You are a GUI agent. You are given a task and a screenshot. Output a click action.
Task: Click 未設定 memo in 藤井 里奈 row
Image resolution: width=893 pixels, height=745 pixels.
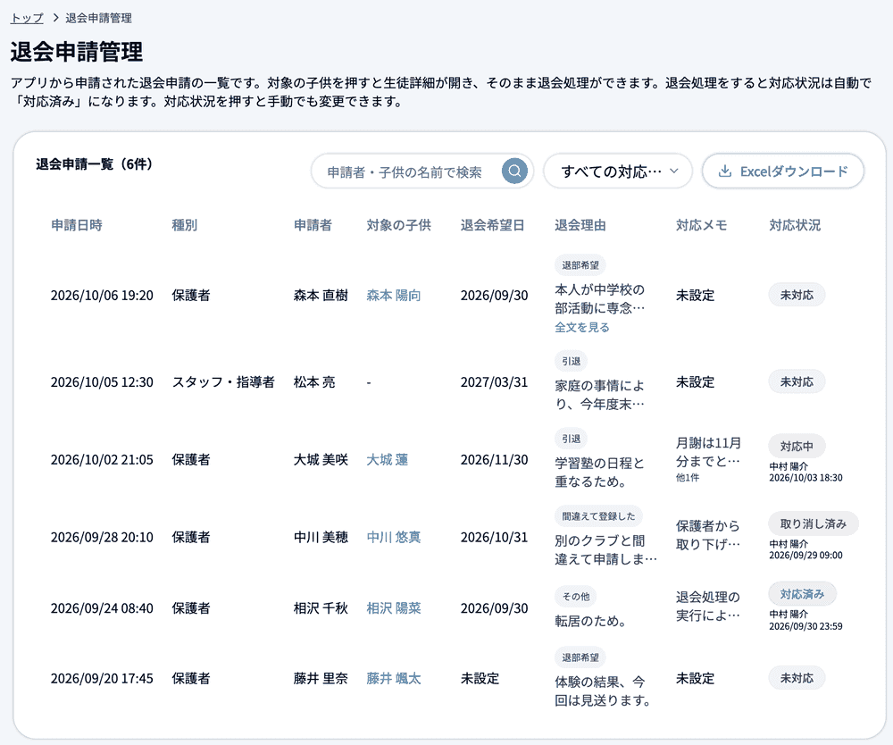(x=695, y=678)
